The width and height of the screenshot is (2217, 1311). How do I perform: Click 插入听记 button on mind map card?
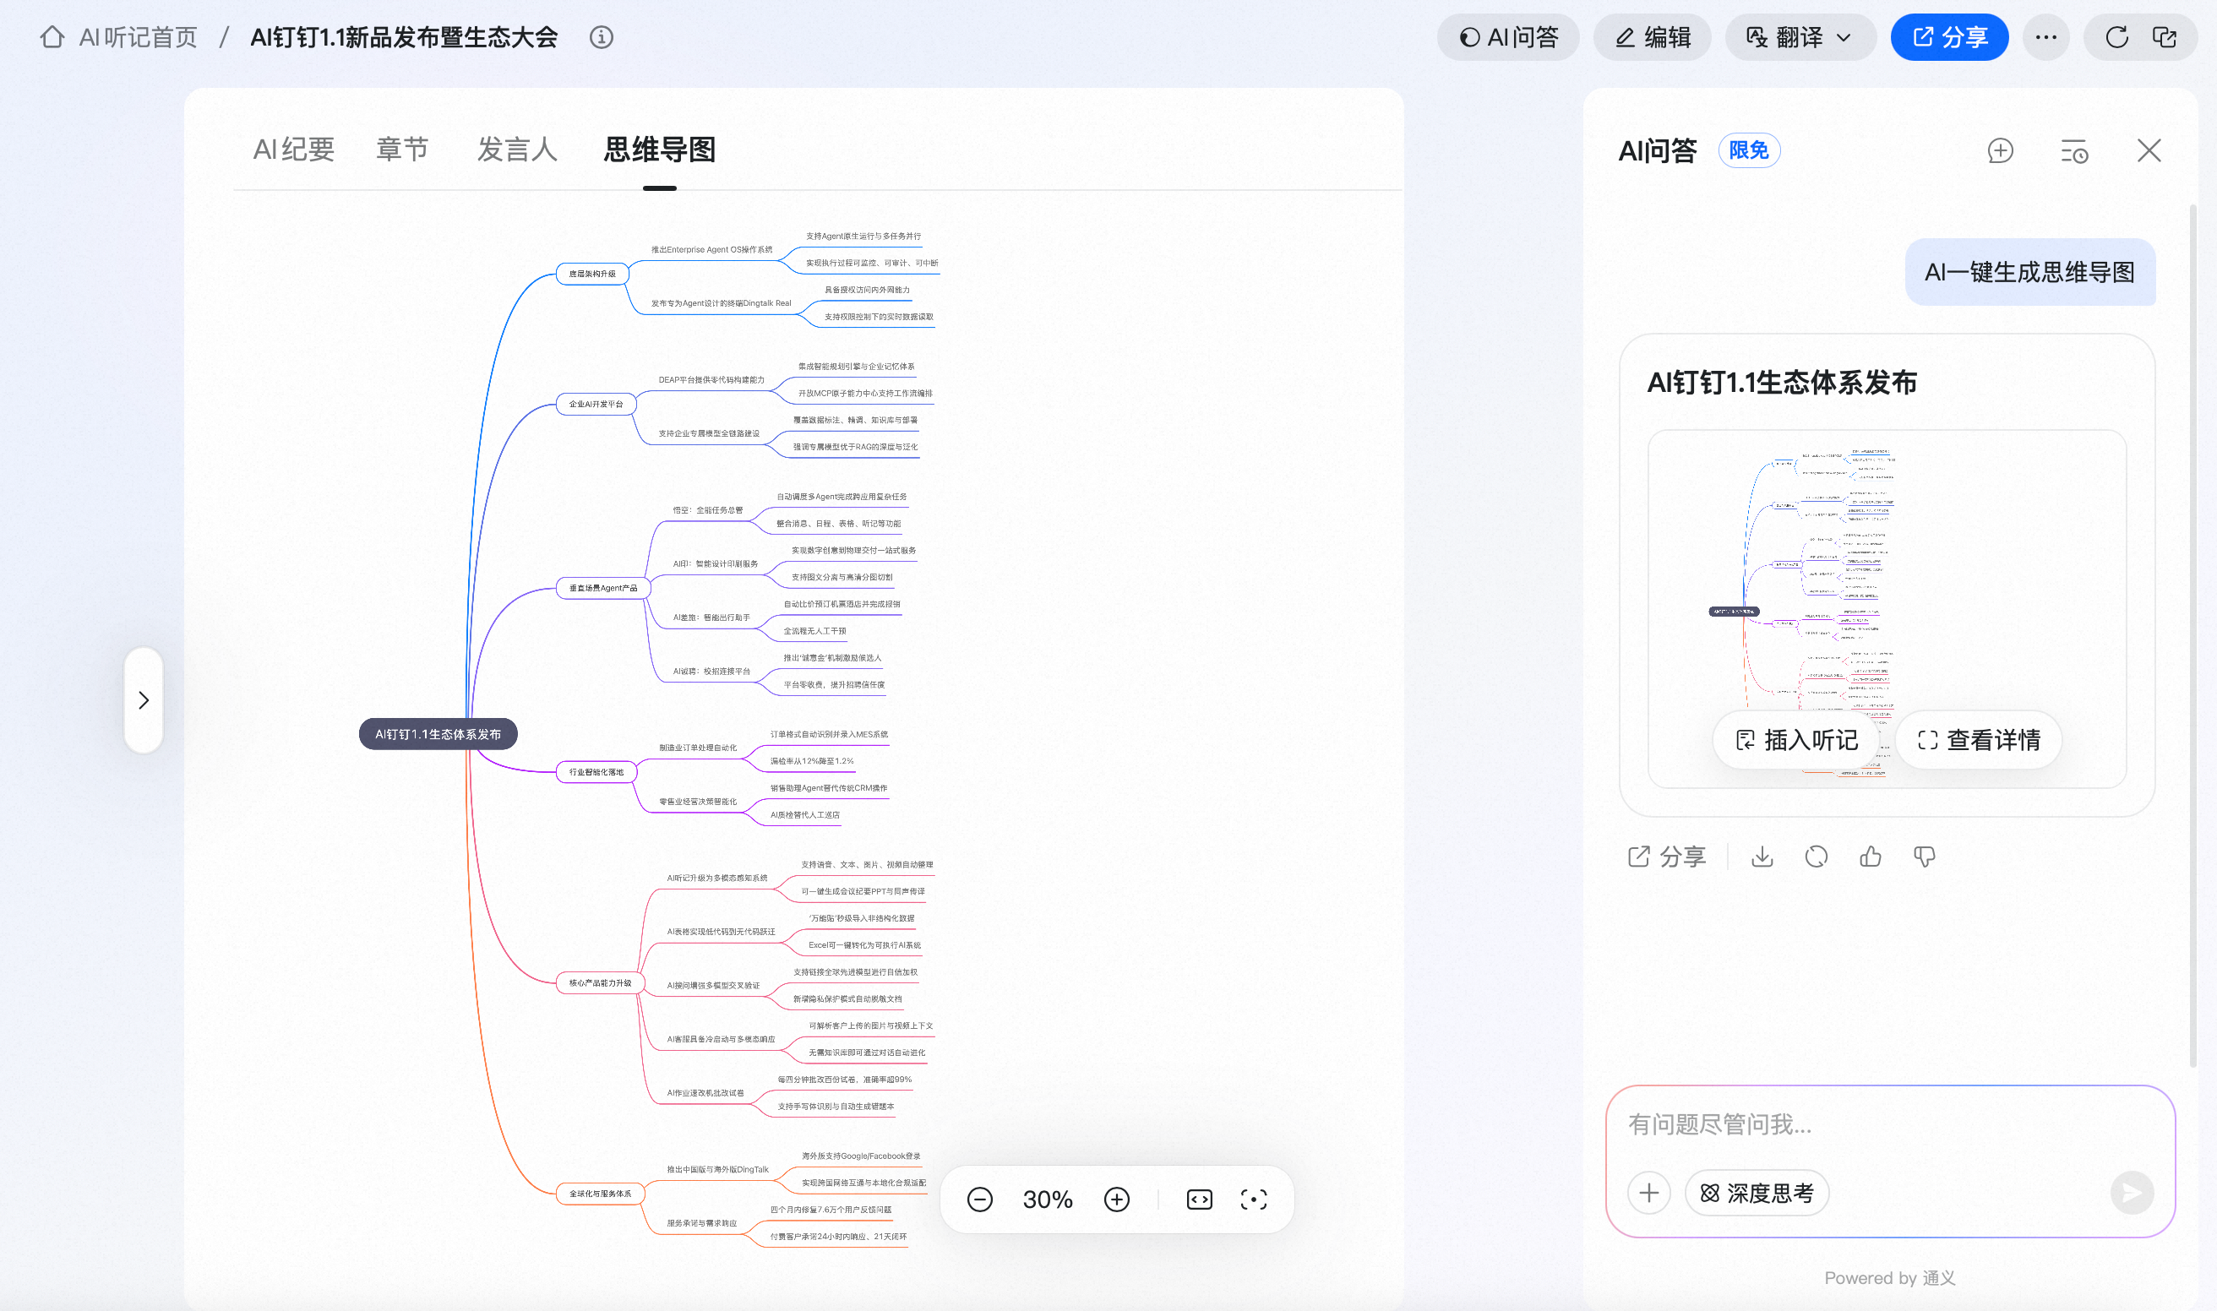1797,739
